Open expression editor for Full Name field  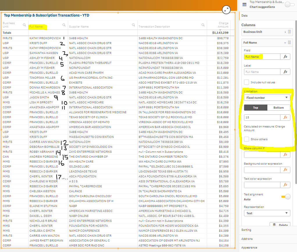tap(284, 56)
